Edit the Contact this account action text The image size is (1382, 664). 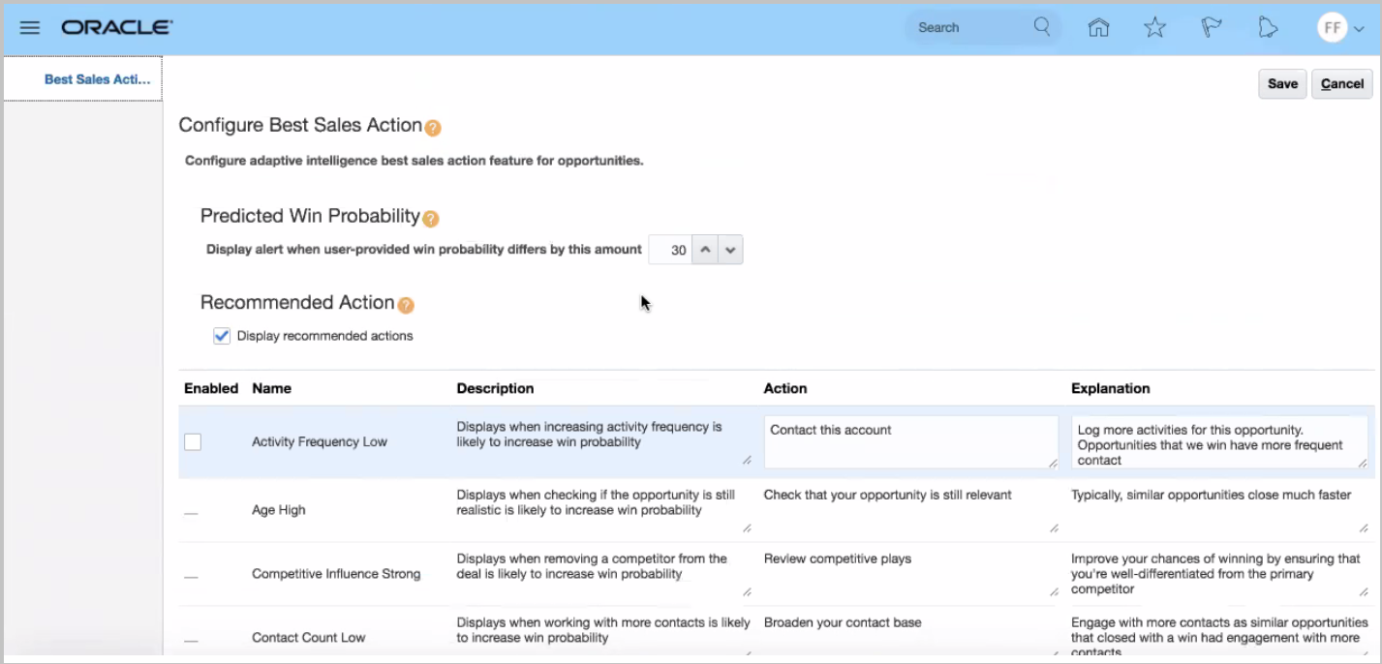coord(909,441)
